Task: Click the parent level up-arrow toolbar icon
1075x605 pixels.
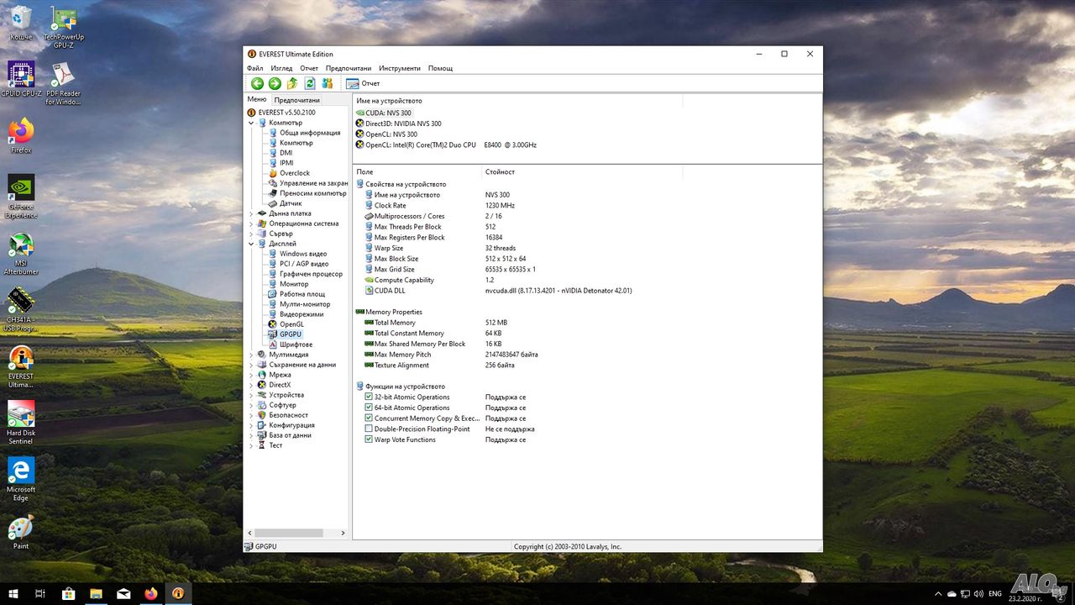Action: (x=292, y=83)
